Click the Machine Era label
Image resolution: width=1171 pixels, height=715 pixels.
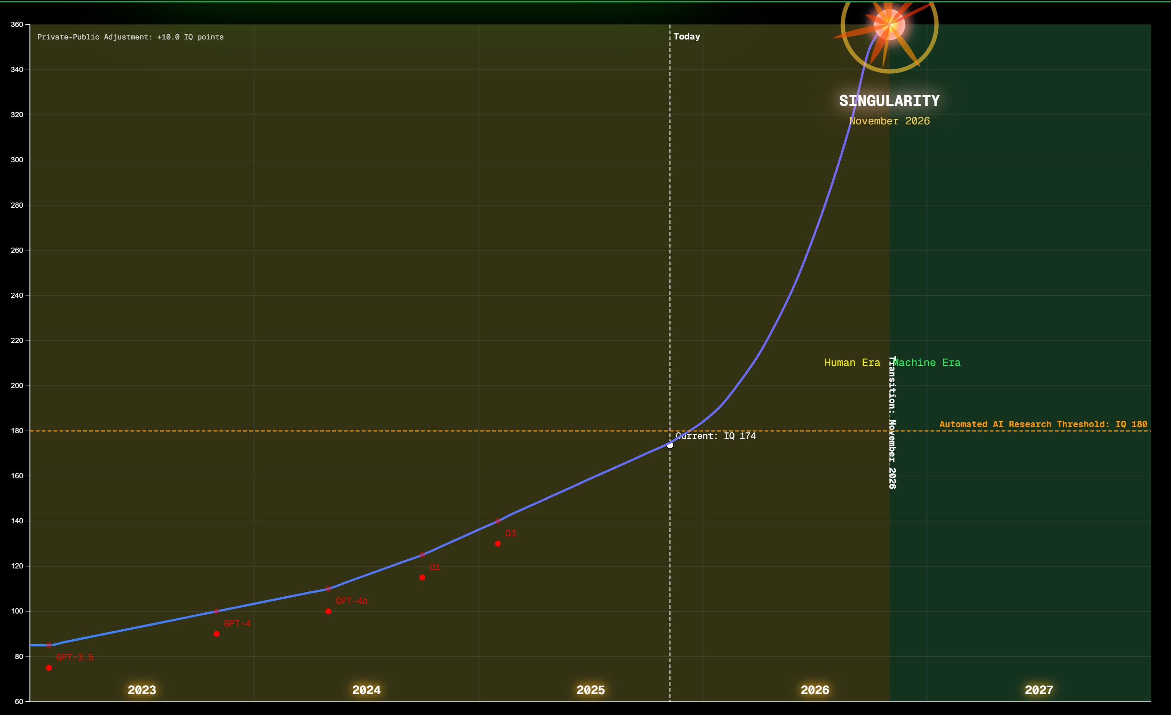(927, 362)
